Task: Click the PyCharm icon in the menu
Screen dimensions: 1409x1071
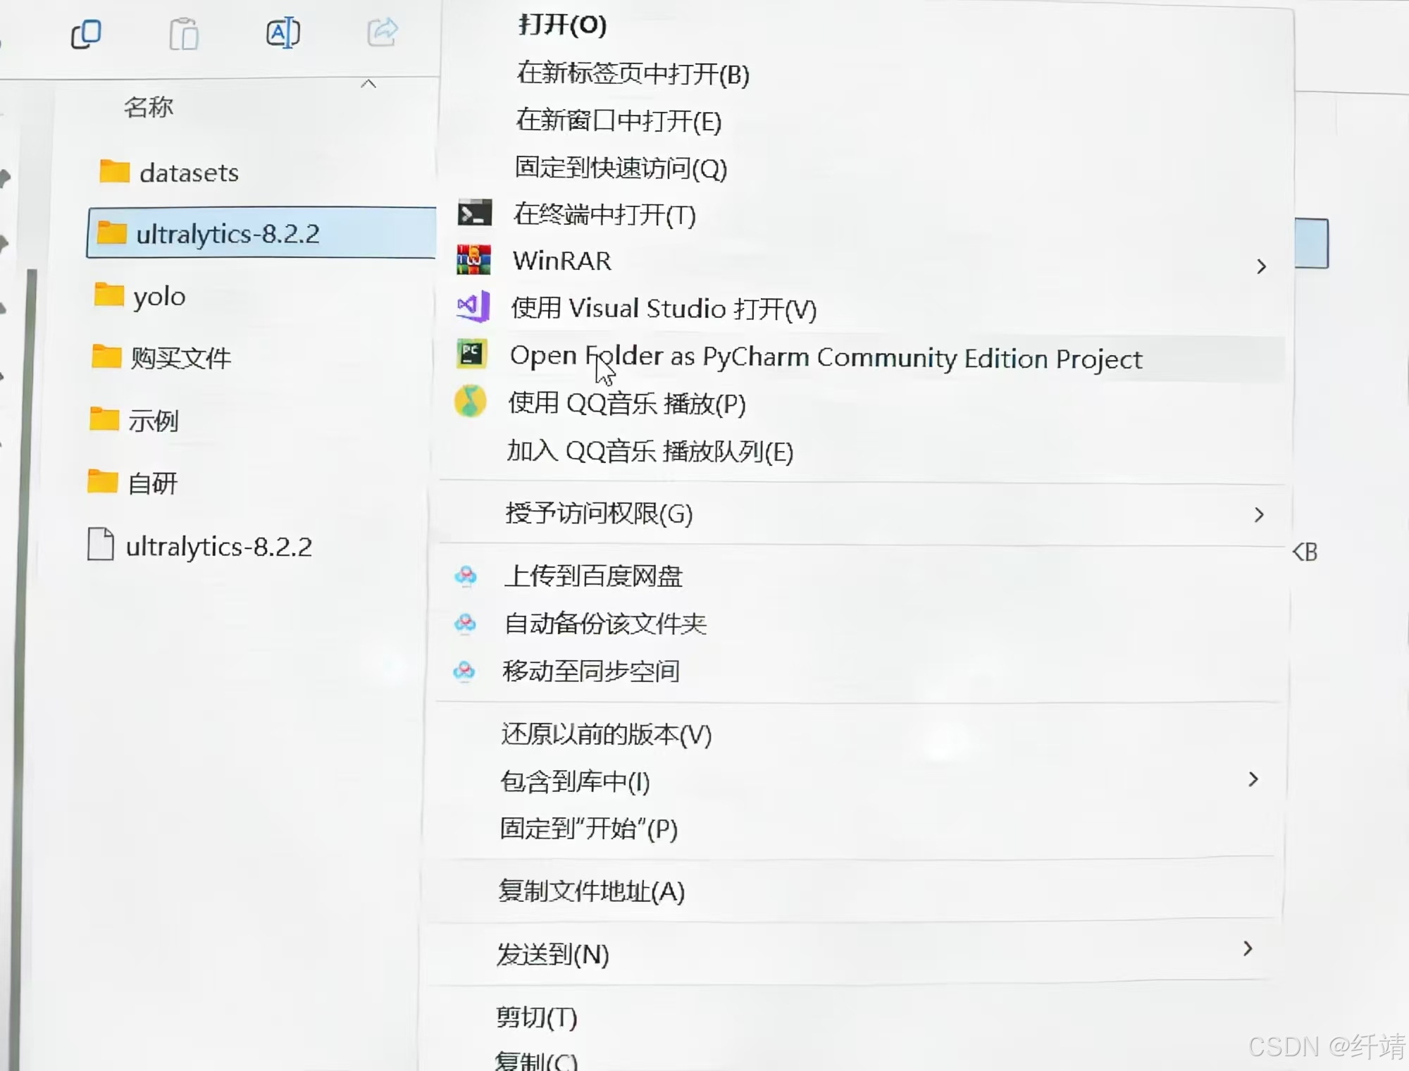Action: [x=471, y=354]
